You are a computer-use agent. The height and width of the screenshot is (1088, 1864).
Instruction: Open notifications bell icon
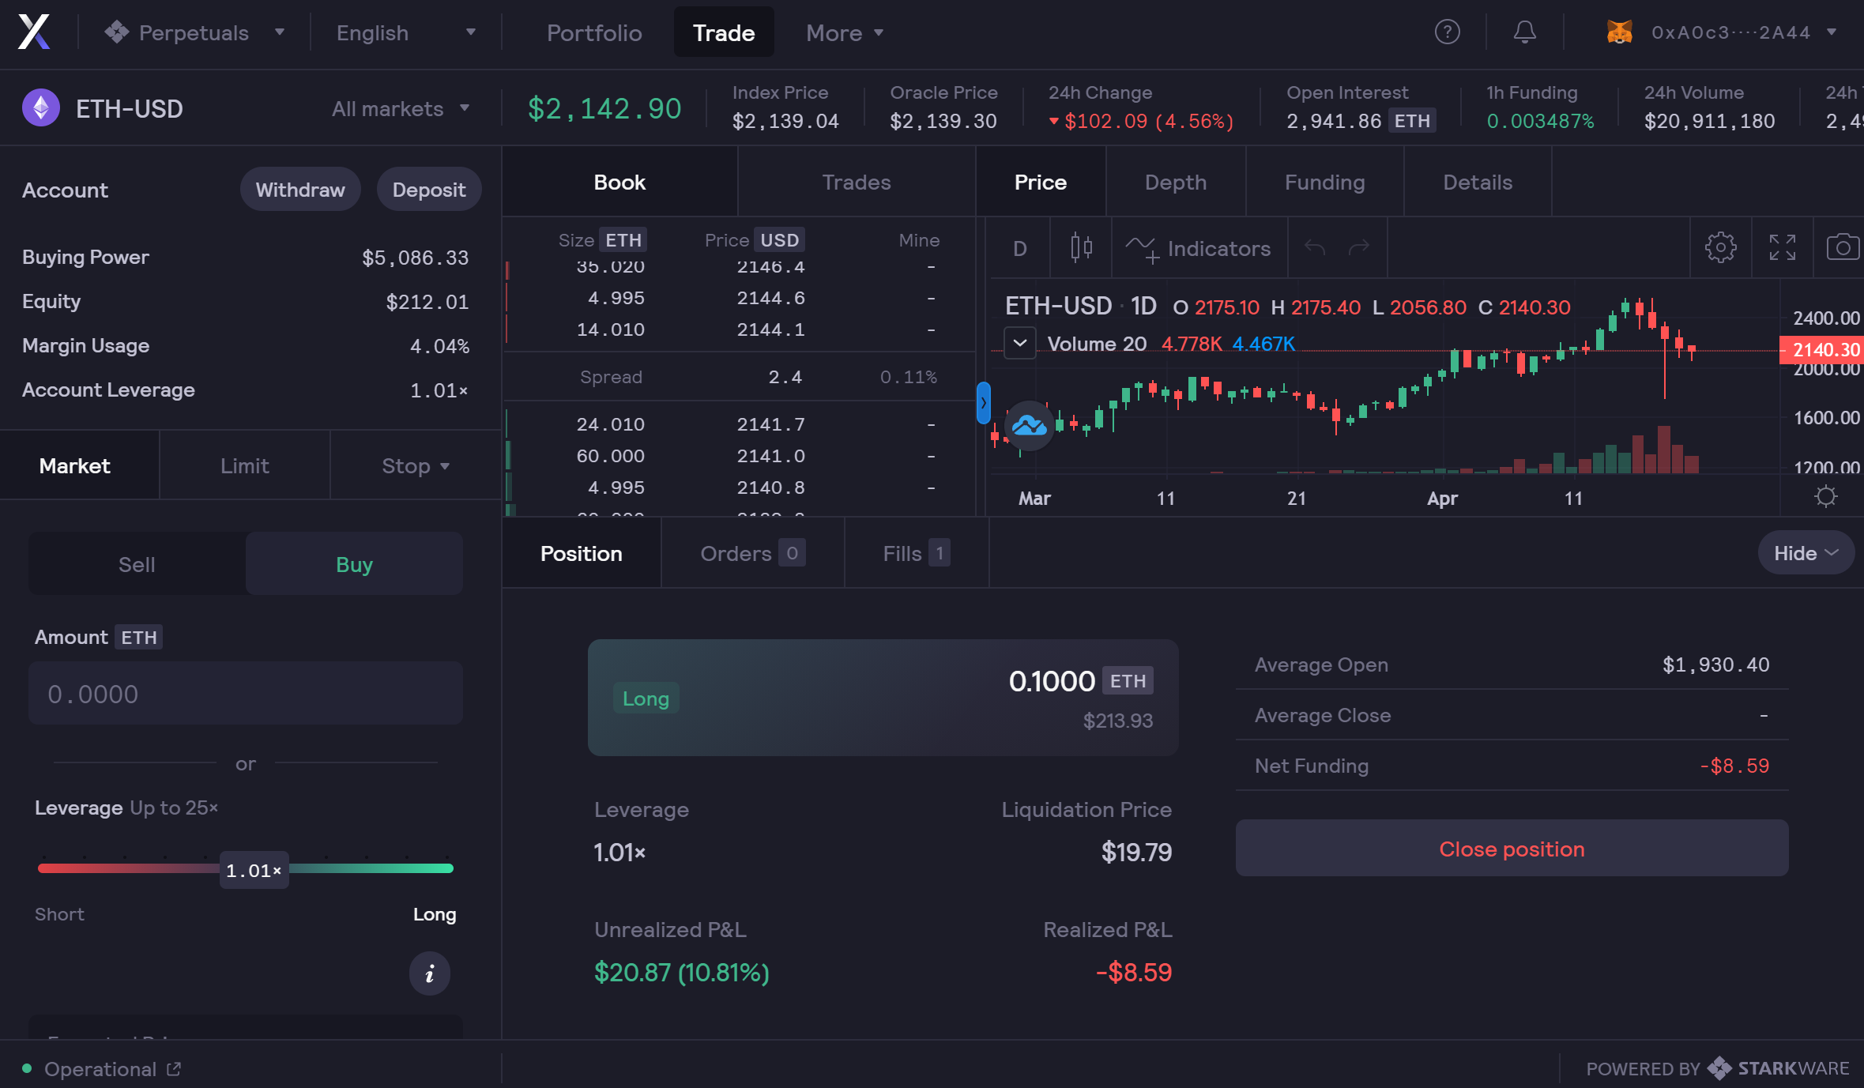click(1524, 32)
